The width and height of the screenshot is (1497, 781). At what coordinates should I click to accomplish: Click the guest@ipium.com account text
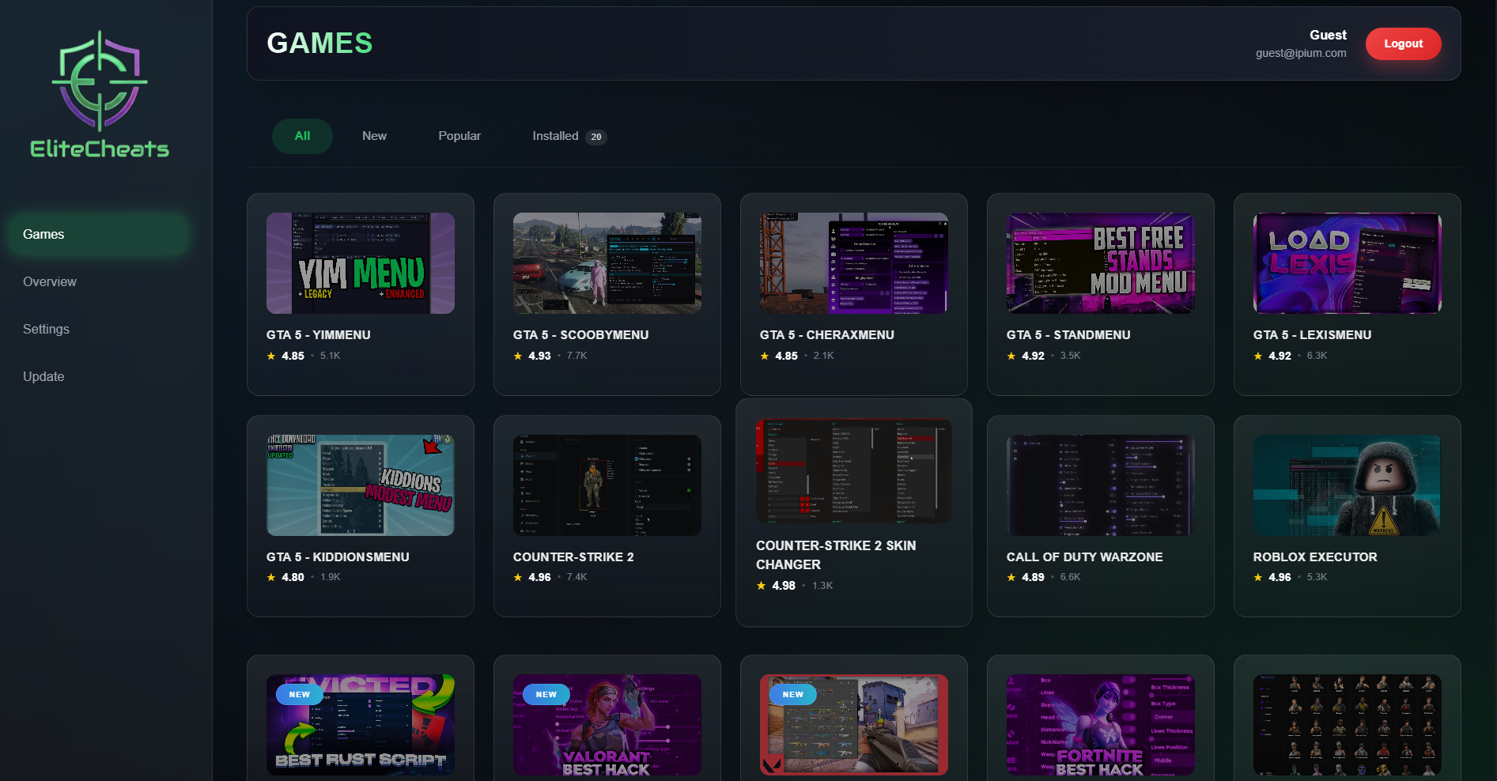[x=1302, y=53]
